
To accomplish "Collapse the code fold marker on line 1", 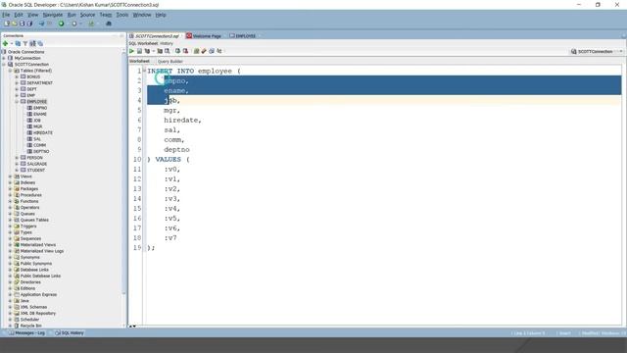I will [144, 71].
